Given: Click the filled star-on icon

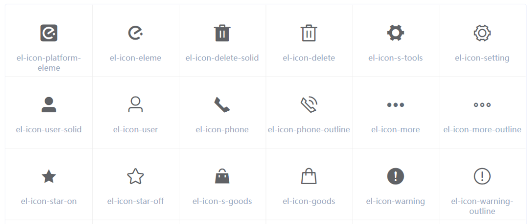Looking at the screenshot, I should click(48, 177).
